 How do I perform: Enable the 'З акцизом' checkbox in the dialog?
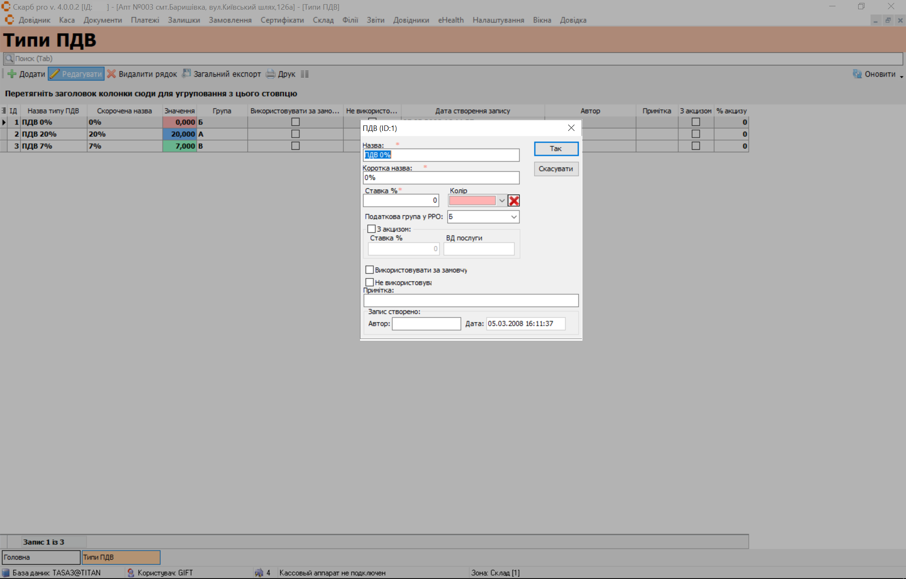371,229
